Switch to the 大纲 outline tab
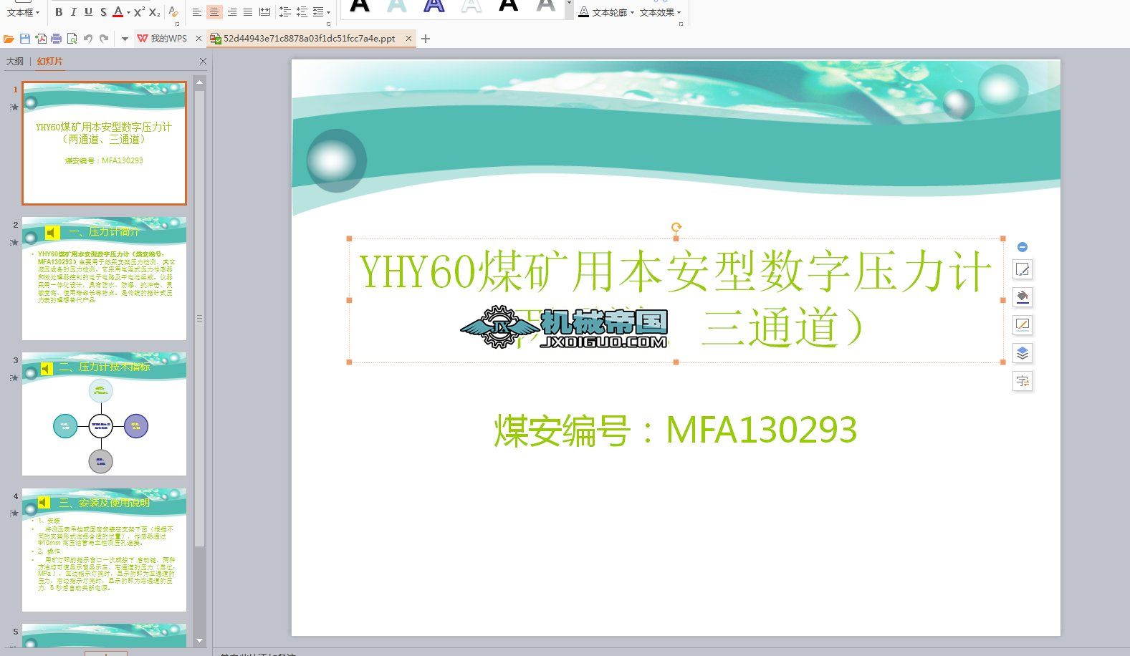1130x656 pixels. pyautogui.click(x=15, y=62)
